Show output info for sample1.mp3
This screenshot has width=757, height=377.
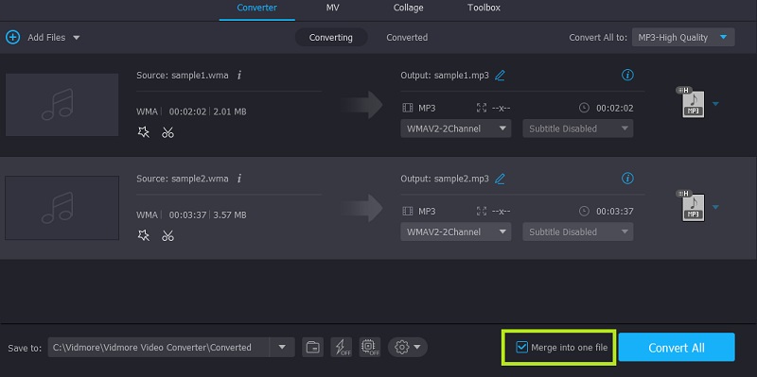coord(627,75)
